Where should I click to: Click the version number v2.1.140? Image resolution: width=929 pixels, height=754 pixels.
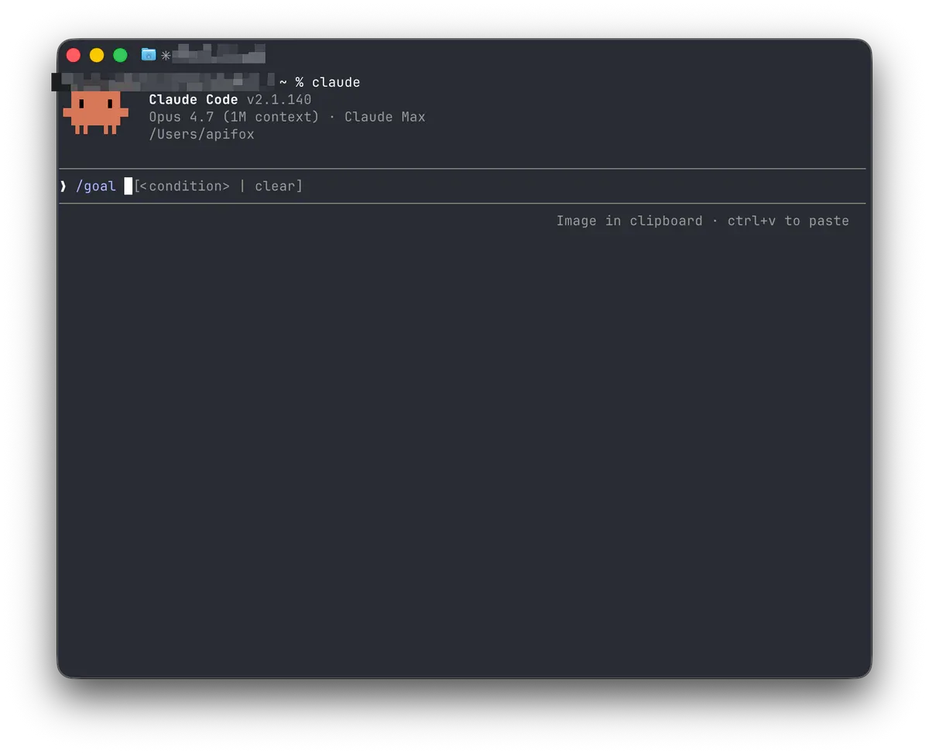[x=279, y=100]
